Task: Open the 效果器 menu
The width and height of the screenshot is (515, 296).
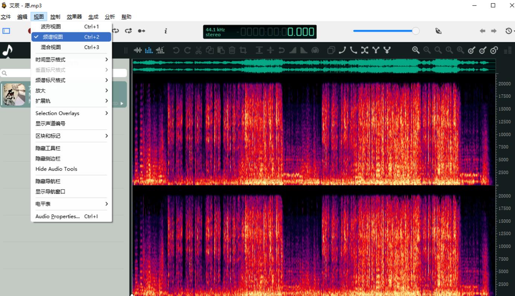Action: pos(74,17)
